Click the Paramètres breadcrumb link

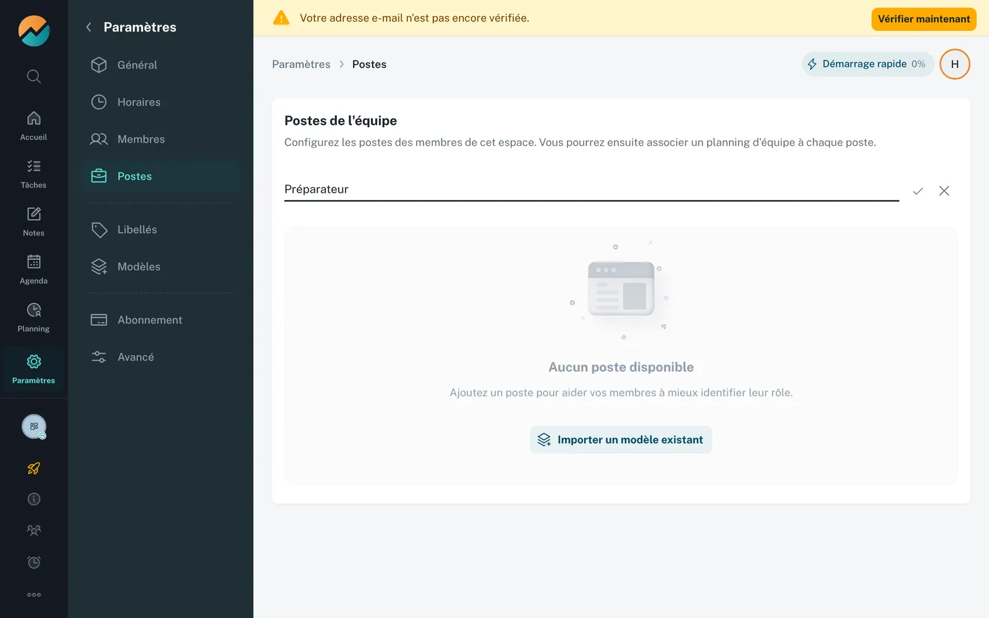click(x=301, y=64)
